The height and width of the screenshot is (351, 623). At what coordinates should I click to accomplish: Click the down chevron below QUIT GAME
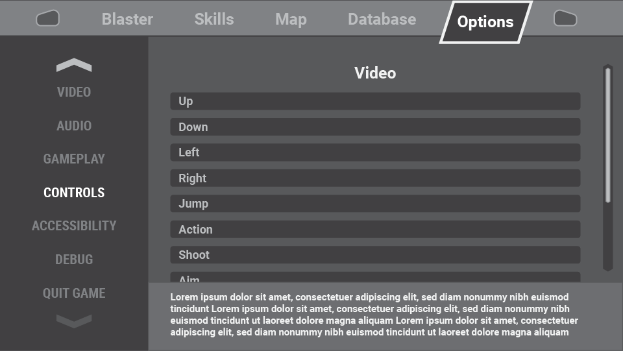coord(74,321)
